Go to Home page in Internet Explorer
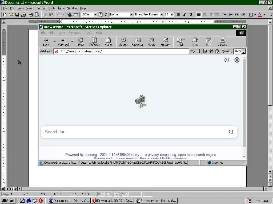Screen dimensions: 273x204 tap(108, 42)
